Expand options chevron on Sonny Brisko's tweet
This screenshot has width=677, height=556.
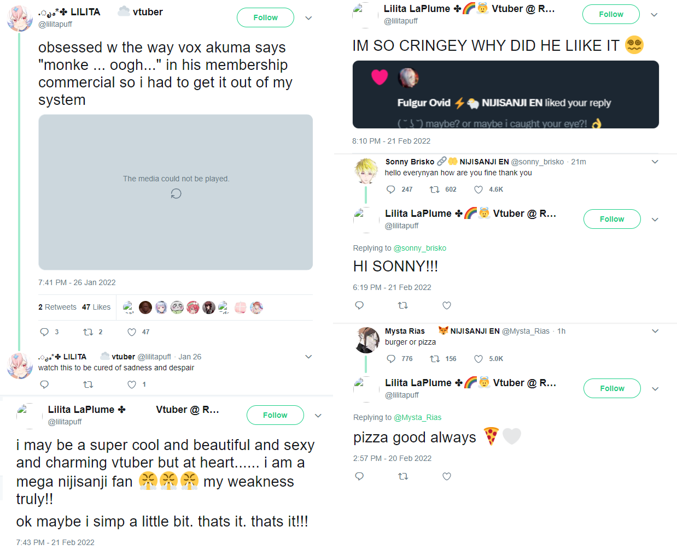(655, 162)
